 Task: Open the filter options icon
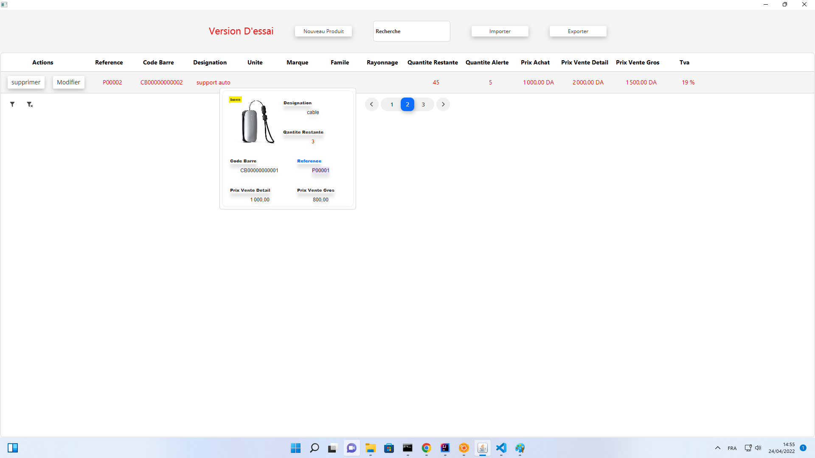pos(12,104)
